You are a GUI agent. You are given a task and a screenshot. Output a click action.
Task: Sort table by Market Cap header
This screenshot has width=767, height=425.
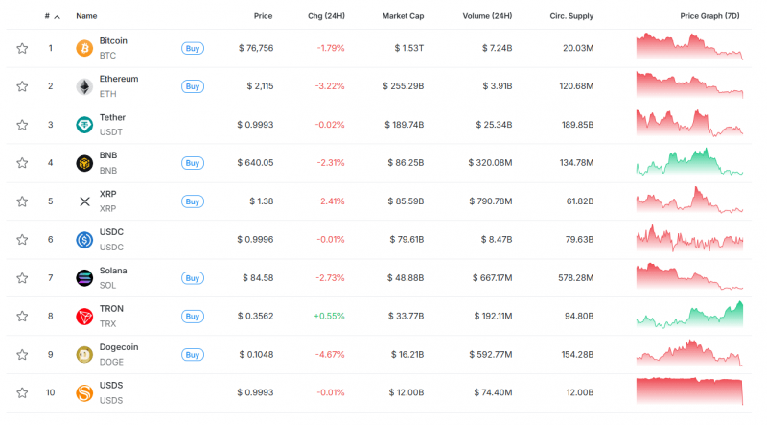[x=403, y=16]
